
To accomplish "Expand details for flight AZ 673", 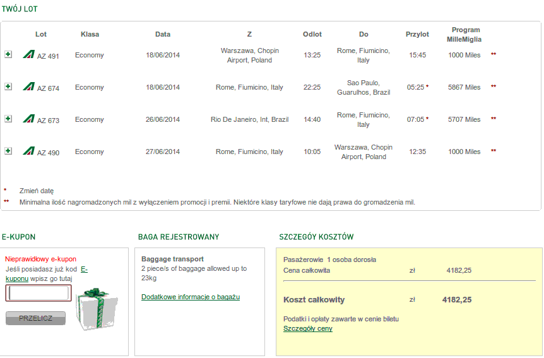I will (8, 119).
